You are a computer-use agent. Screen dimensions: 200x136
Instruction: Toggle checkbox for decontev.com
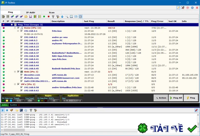pos(21,75)
